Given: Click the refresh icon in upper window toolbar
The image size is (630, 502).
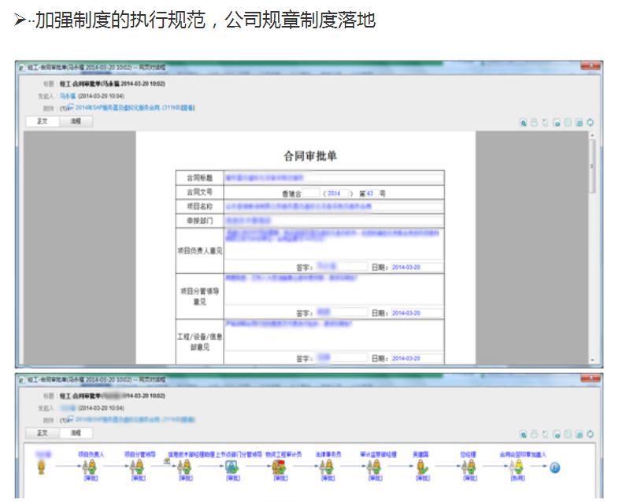Looking at the screenshot, I should coord(590,123).
